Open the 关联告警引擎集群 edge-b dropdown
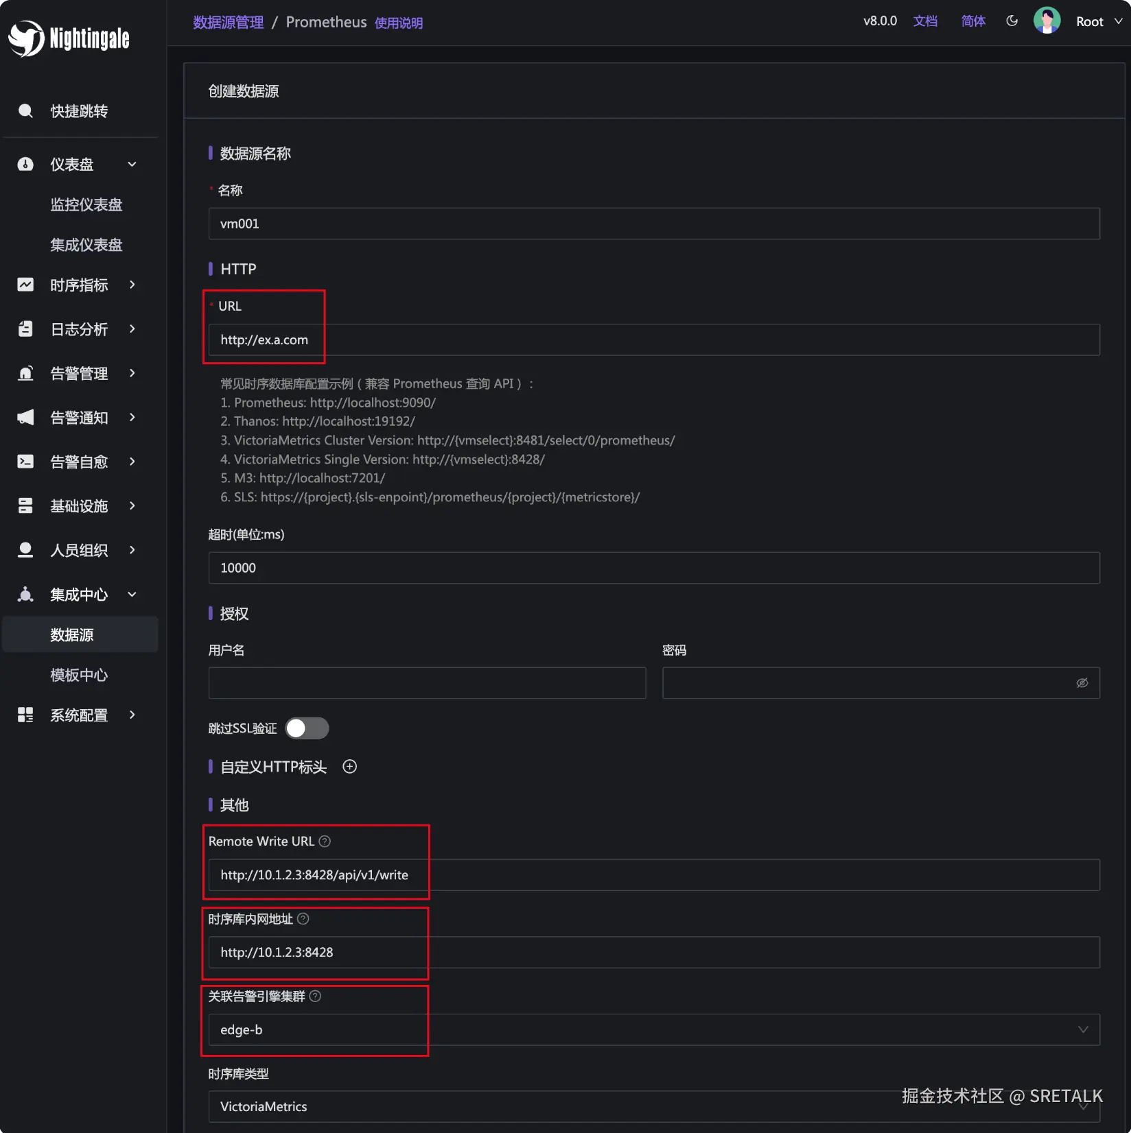 click(654, 1030)
